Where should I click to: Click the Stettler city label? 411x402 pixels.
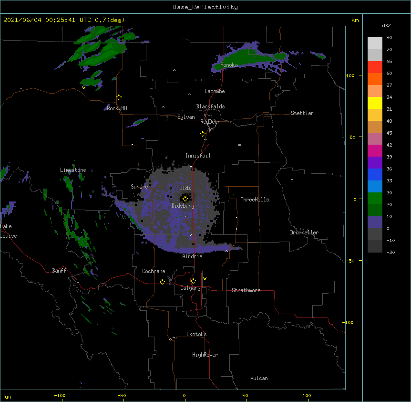tap(302, 113)
